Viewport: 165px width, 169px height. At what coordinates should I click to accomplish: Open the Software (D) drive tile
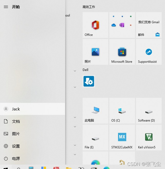[x=149, y=111]
